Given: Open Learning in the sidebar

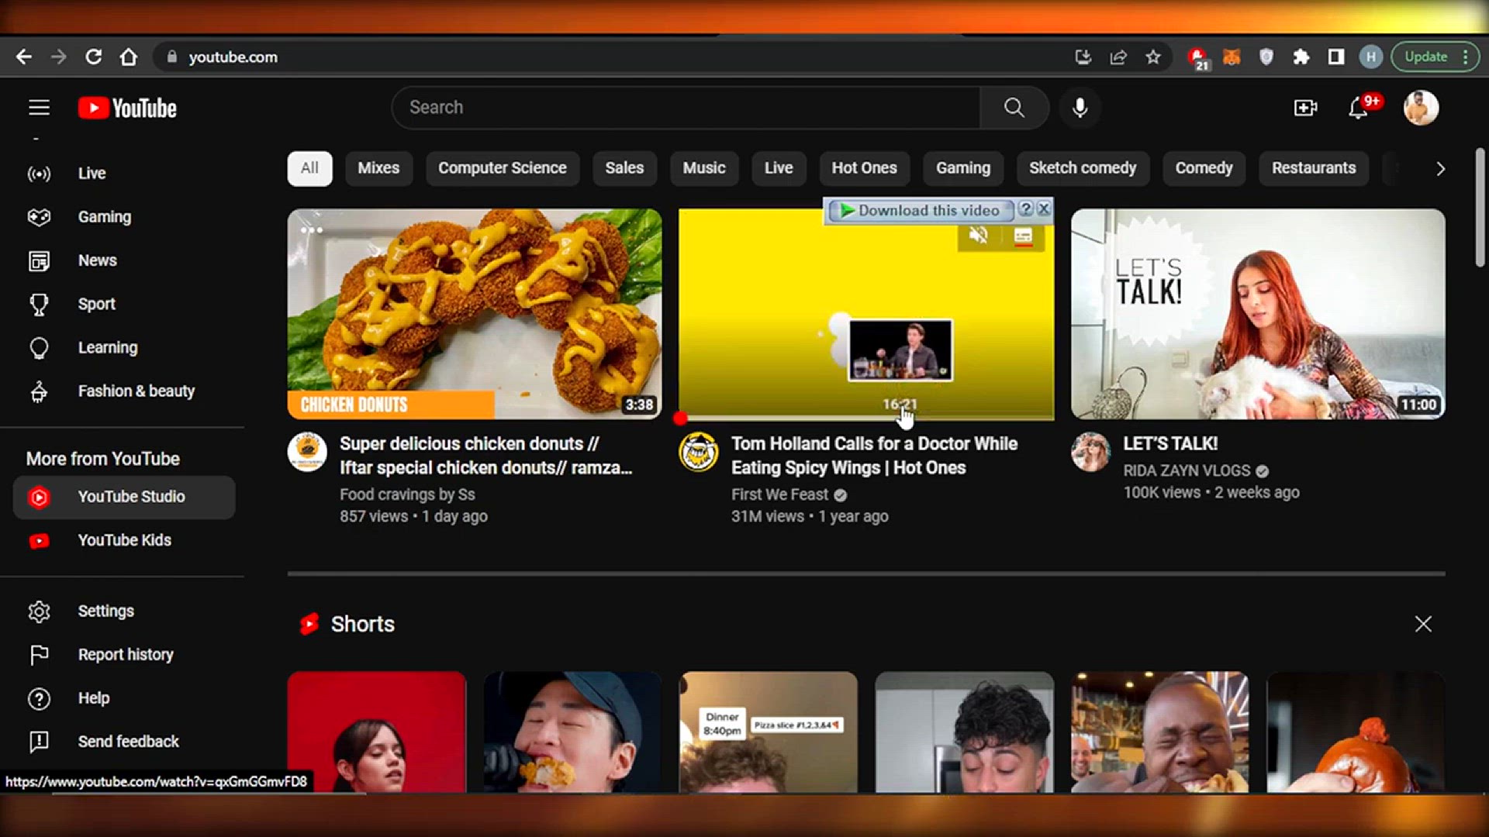Looking at the screenshot, I should pos(124,347).
